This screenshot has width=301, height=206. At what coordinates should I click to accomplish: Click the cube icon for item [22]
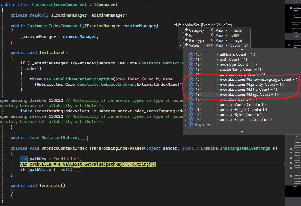pos(191,115)
